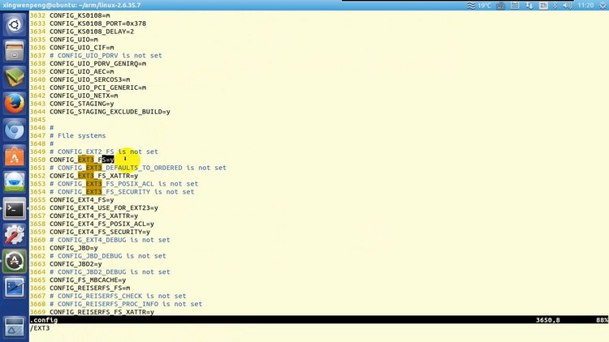The height and width of the screenshot is (342, 609).
Task: Click comment CONFIG_EXT4_DEBUG is not set
Action: [x=110, y=240]
